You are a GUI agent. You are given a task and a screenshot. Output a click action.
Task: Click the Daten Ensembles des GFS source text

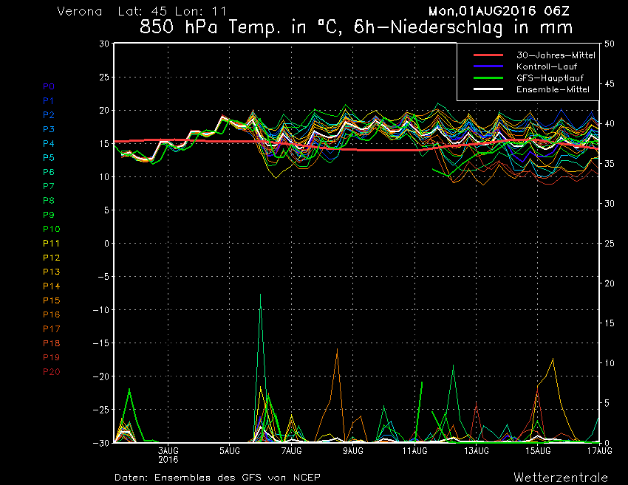click(x=217, y=478)
